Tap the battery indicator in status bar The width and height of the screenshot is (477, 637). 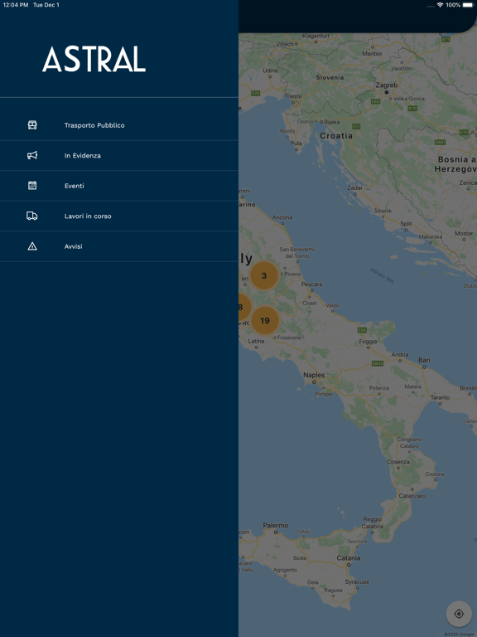[x=468, y=5]
